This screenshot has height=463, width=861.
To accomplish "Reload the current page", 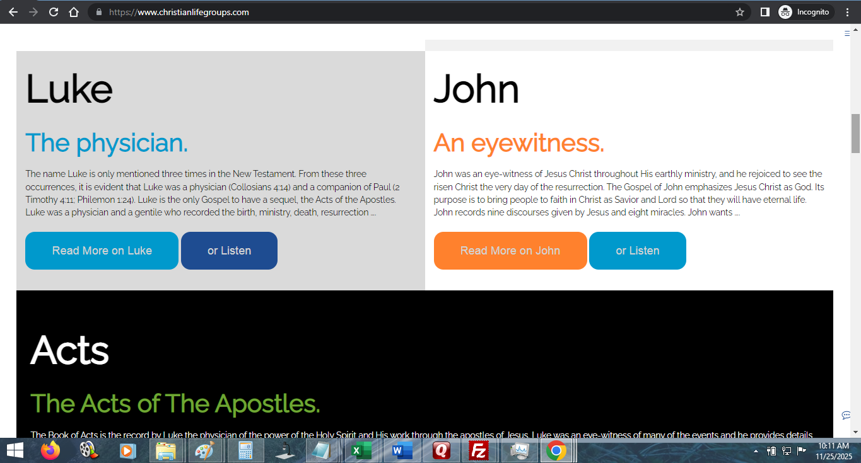I will coord(54,12).
